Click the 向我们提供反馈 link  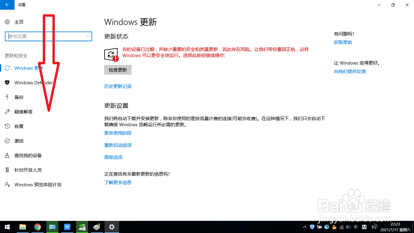point(350,72)
